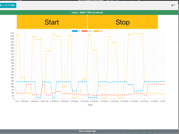Toggle the right series legend label

point(101,31)
